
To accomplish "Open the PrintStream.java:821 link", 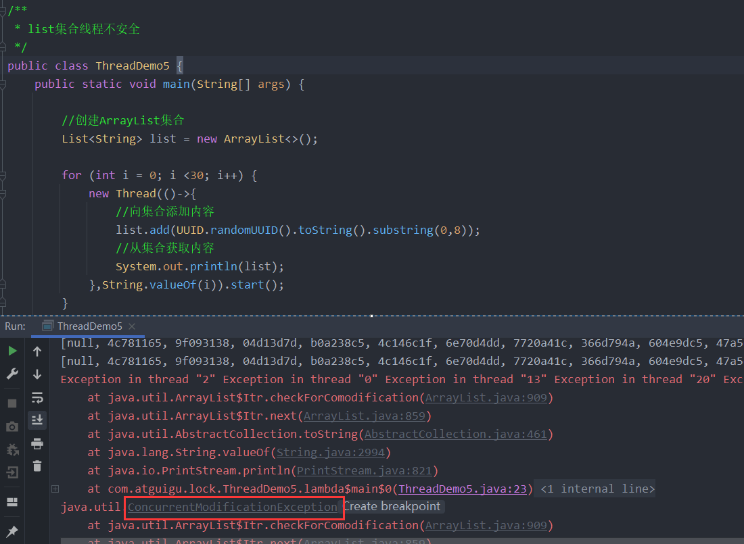I will (x=365, y=471).
